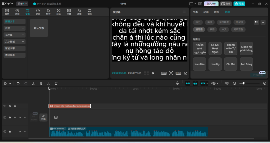The width and height of the screenshot is (270, 143).
Task: Hide the text track with eye icon
Action: click(x=15, y=106)
